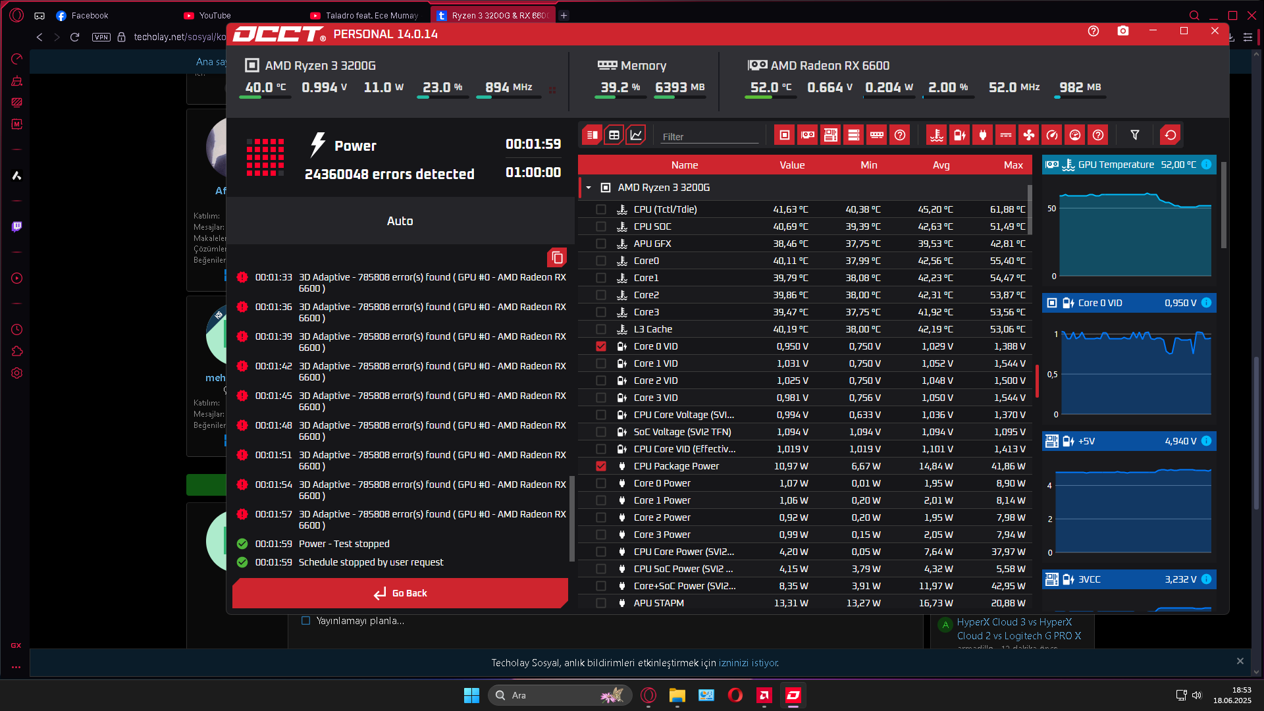Click the browser address bar URL

click(179, 37)
